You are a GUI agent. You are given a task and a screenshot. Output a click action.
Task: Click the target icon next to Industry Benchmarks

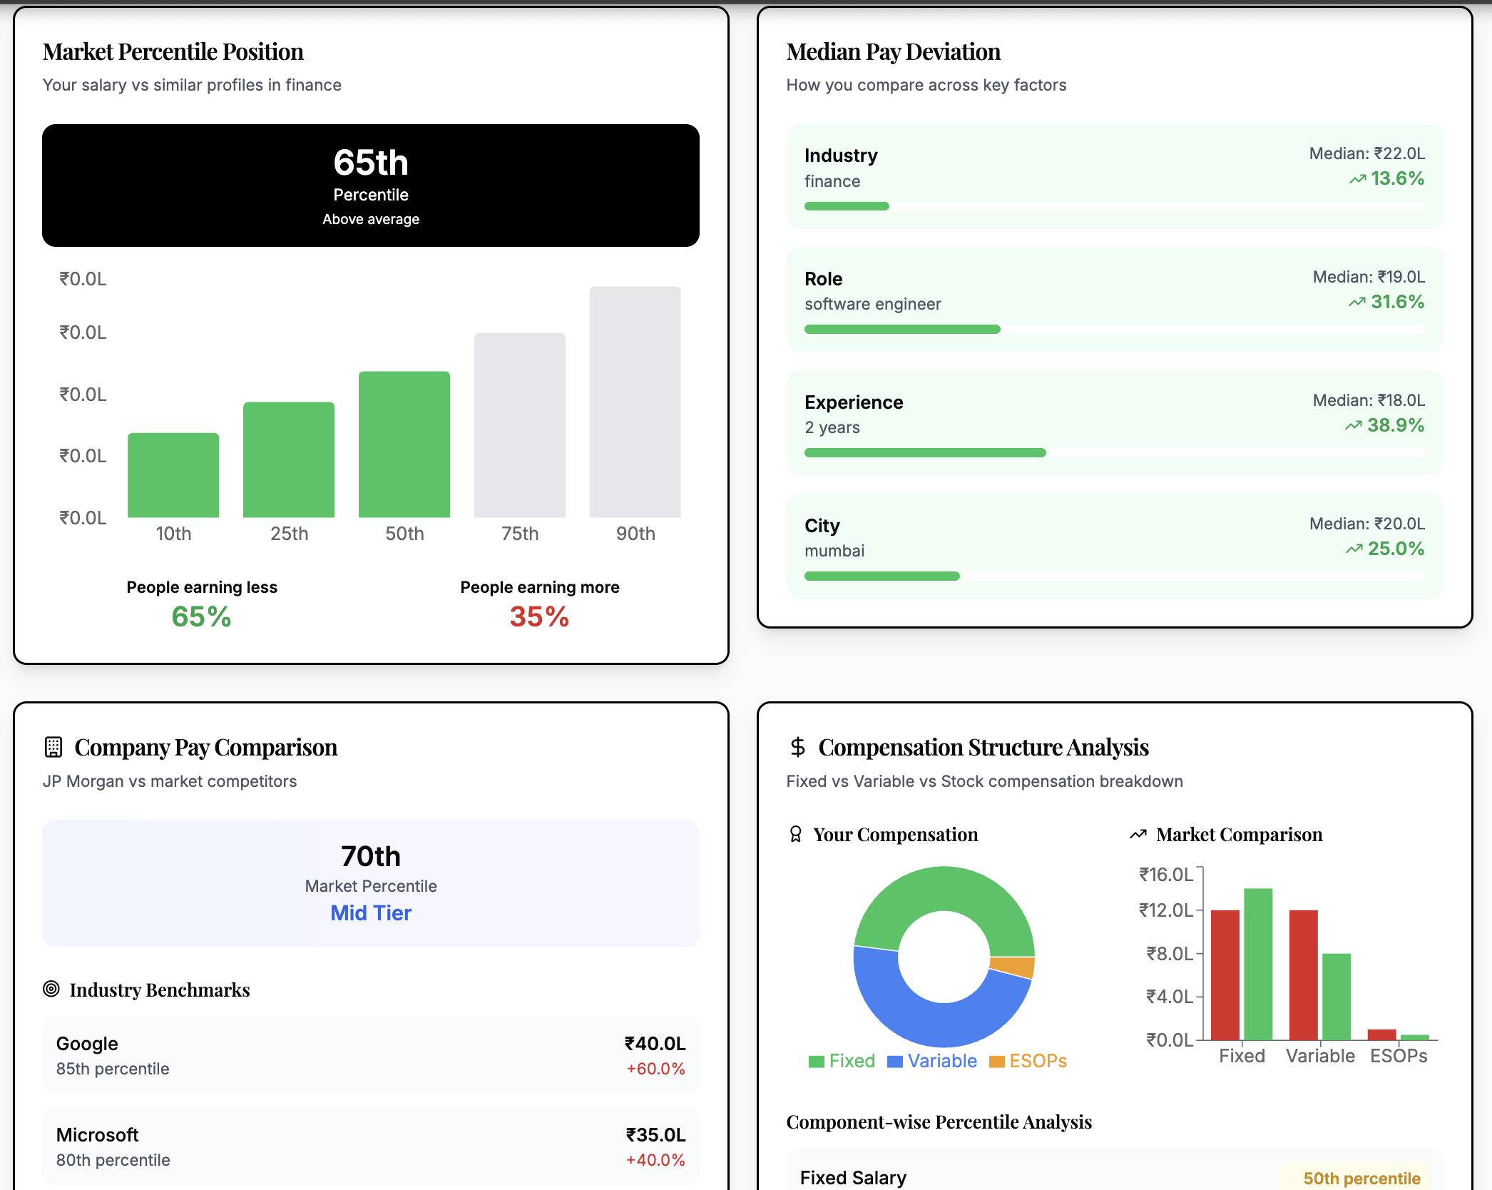pos(51,989)
